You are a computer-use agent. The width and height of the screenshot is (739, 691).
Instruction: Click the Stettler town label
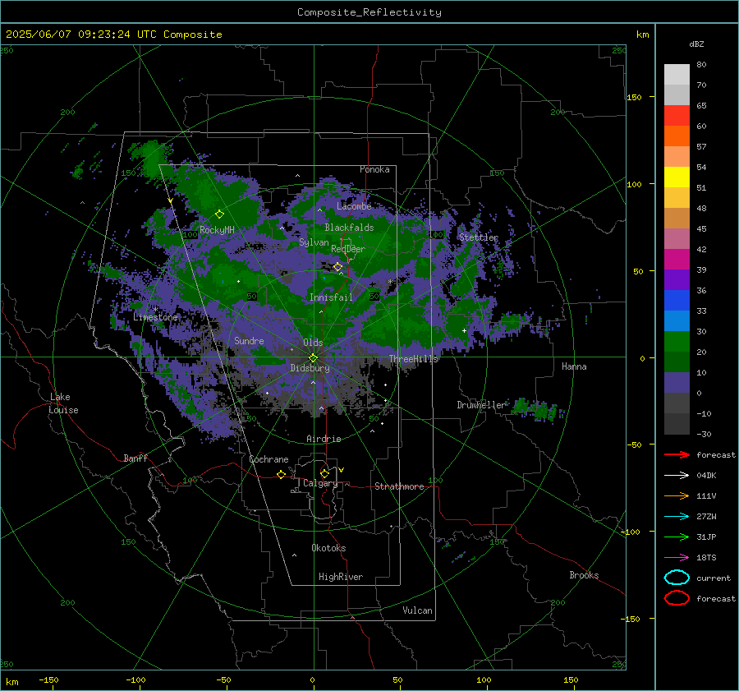coord(479,237)
